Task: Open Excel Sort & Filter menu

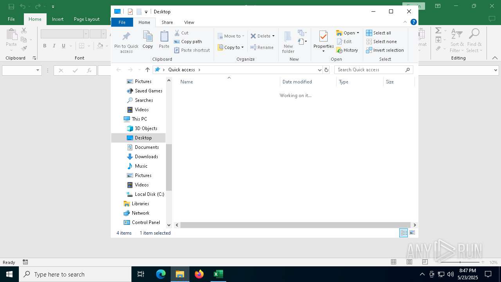Action: click(456, 41)
